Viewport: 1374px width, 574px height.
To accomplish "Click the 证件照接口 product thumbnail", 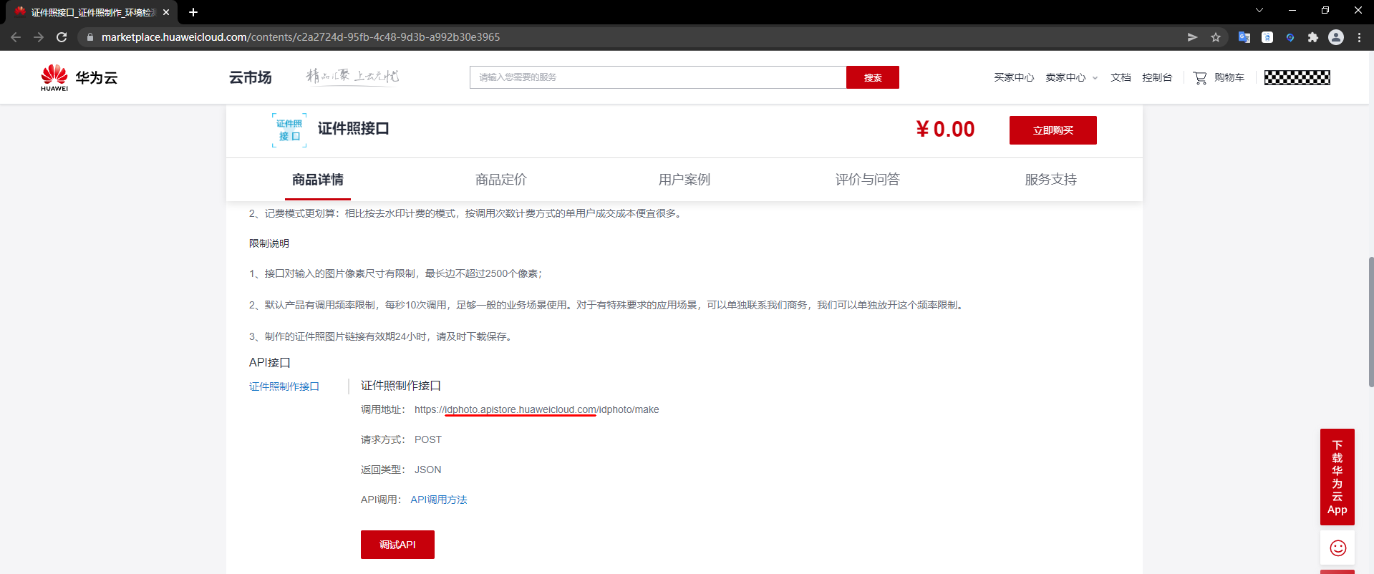I will click(289, 130).
